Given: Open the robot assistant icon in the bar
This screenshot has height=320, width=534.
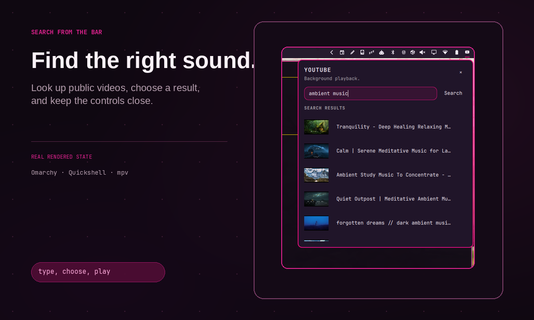Looking at the screenshot, I should (x=382, y=52).
